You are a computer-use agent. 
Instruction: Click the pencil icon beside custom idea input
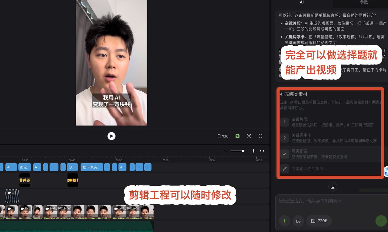pos(284,169)
